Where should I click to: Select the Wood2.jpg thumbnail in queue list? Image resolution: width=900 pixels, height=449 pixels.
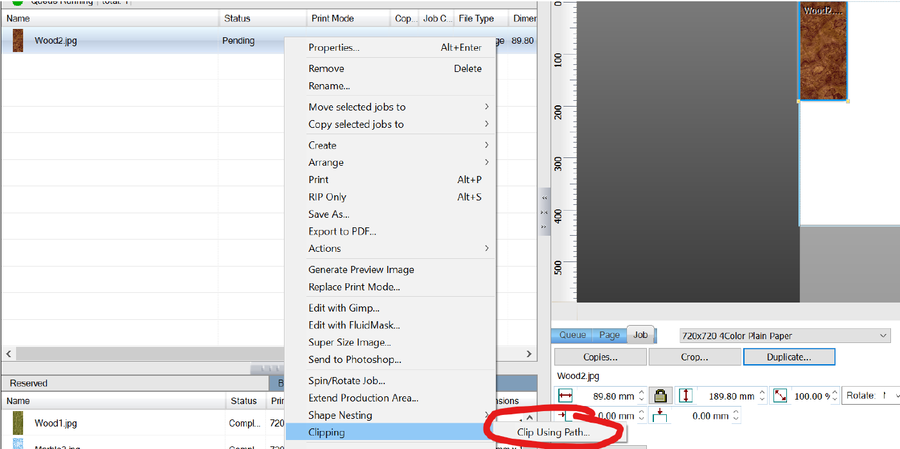(x=18, y=40)
